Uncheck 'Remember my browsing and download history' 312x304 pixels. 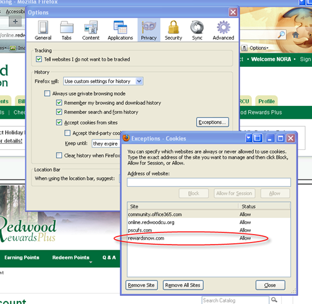(x=59, y=103)
